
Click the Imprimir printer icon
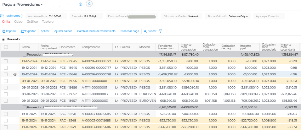tap(4, 31)
